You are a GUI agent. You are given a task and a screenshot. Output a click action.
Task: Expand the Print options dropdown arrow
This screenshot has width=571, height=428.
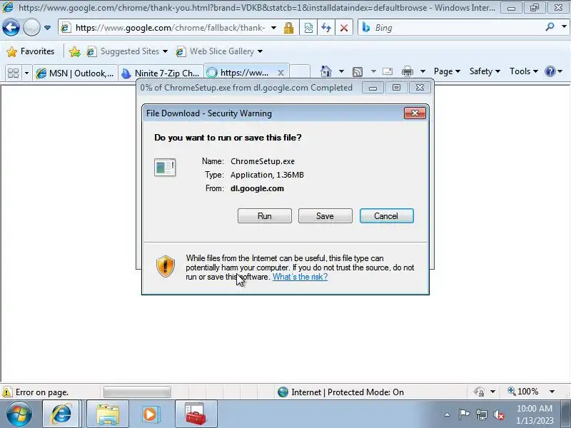pos(423,71)
